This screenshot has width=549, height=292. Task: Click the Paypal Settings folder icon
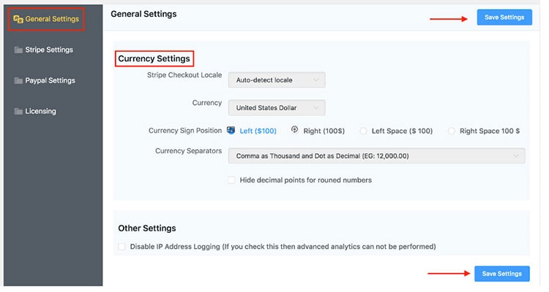click(x=18, y=81)
